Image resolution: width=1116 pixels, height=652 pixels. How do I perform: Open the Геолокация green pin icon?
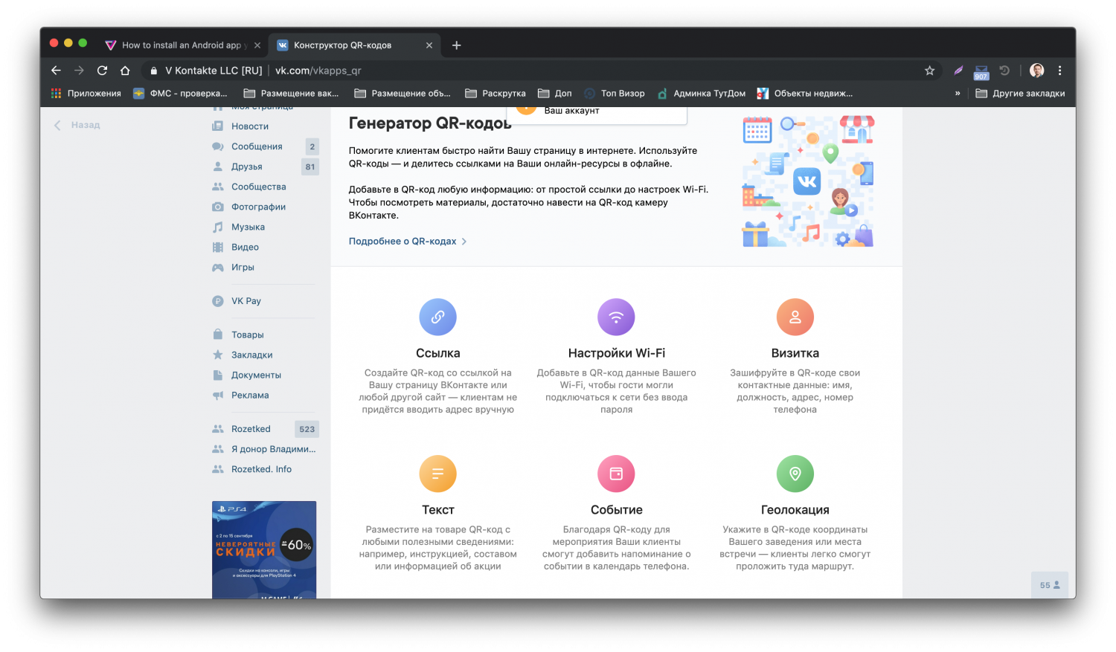click(x=795, y=474)
